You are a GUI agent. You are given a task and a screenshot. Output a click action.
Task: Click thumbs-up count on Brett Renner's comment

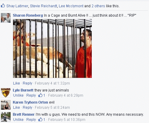[42, 119]
